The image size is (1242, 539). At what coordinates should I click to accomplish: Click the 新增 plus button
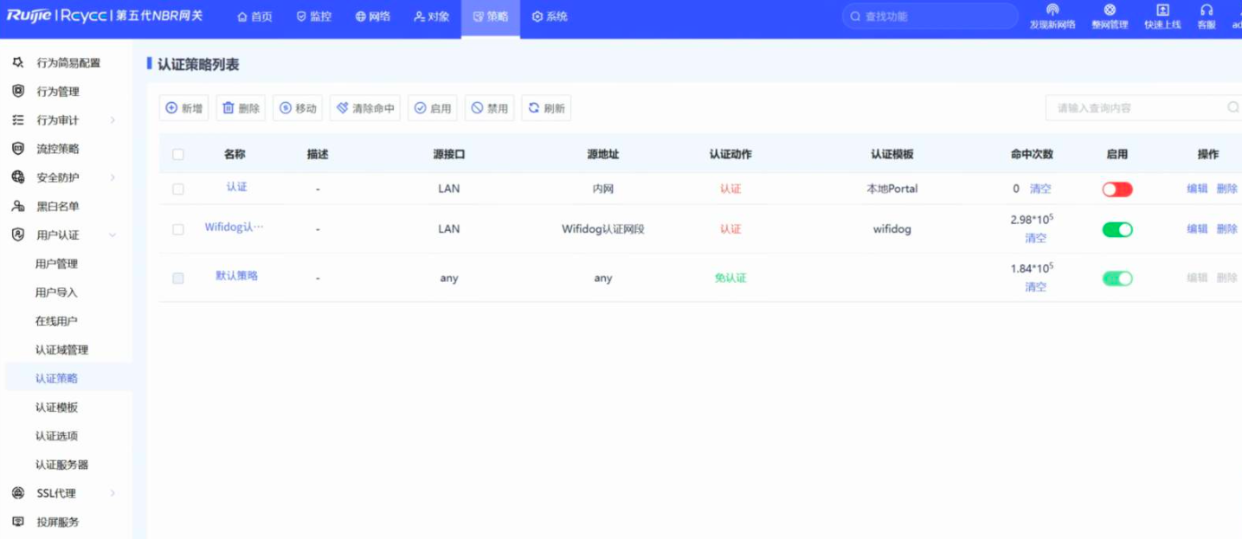click(183, 108)
